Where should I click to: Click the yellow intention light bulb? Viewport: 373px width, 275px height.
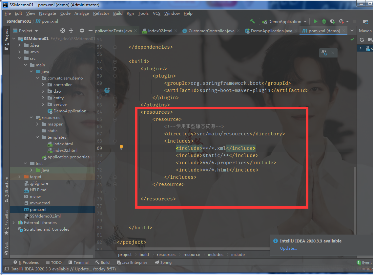click(121, 147)
